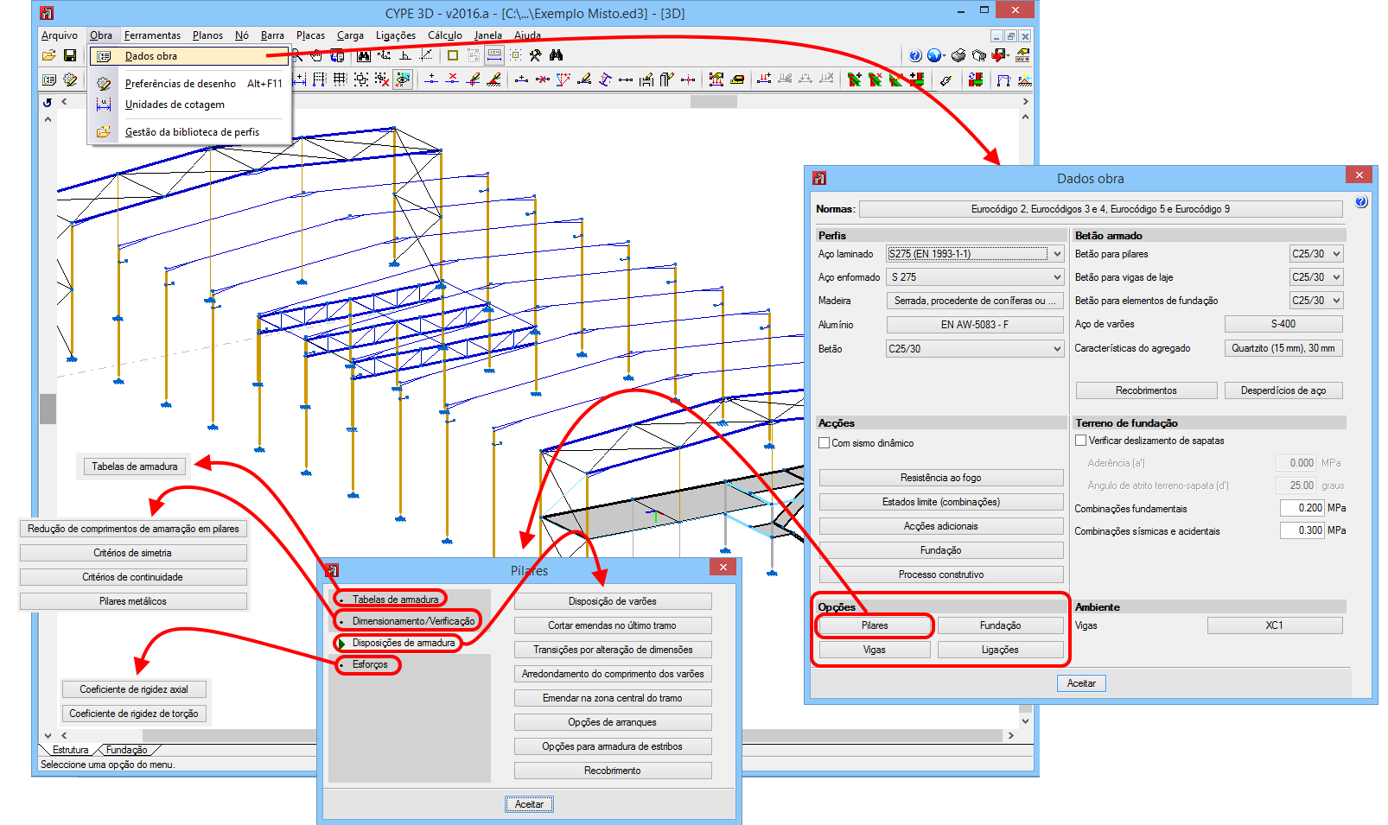Open 'Betão para vigas de laje' dropdown
The height and width of the screenshot is (825, 1388).
click(1316, 277)
